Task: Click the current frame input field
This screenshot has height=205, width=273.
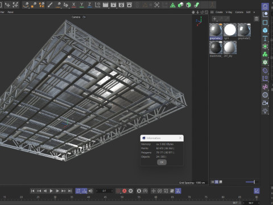Action: (x=104, y=191)
